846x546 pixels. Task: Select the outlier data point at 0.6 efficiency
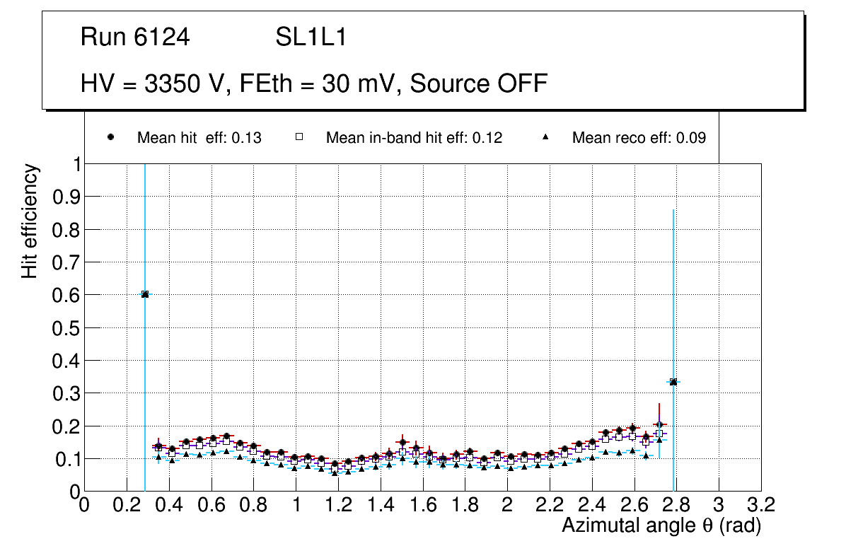click(x=145, y=294)
